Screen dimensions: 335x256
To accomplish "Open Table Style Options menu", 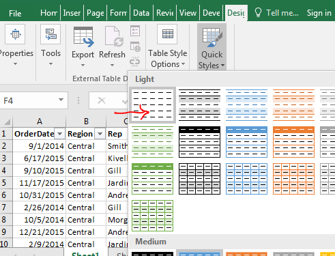I will coord(168,47).
